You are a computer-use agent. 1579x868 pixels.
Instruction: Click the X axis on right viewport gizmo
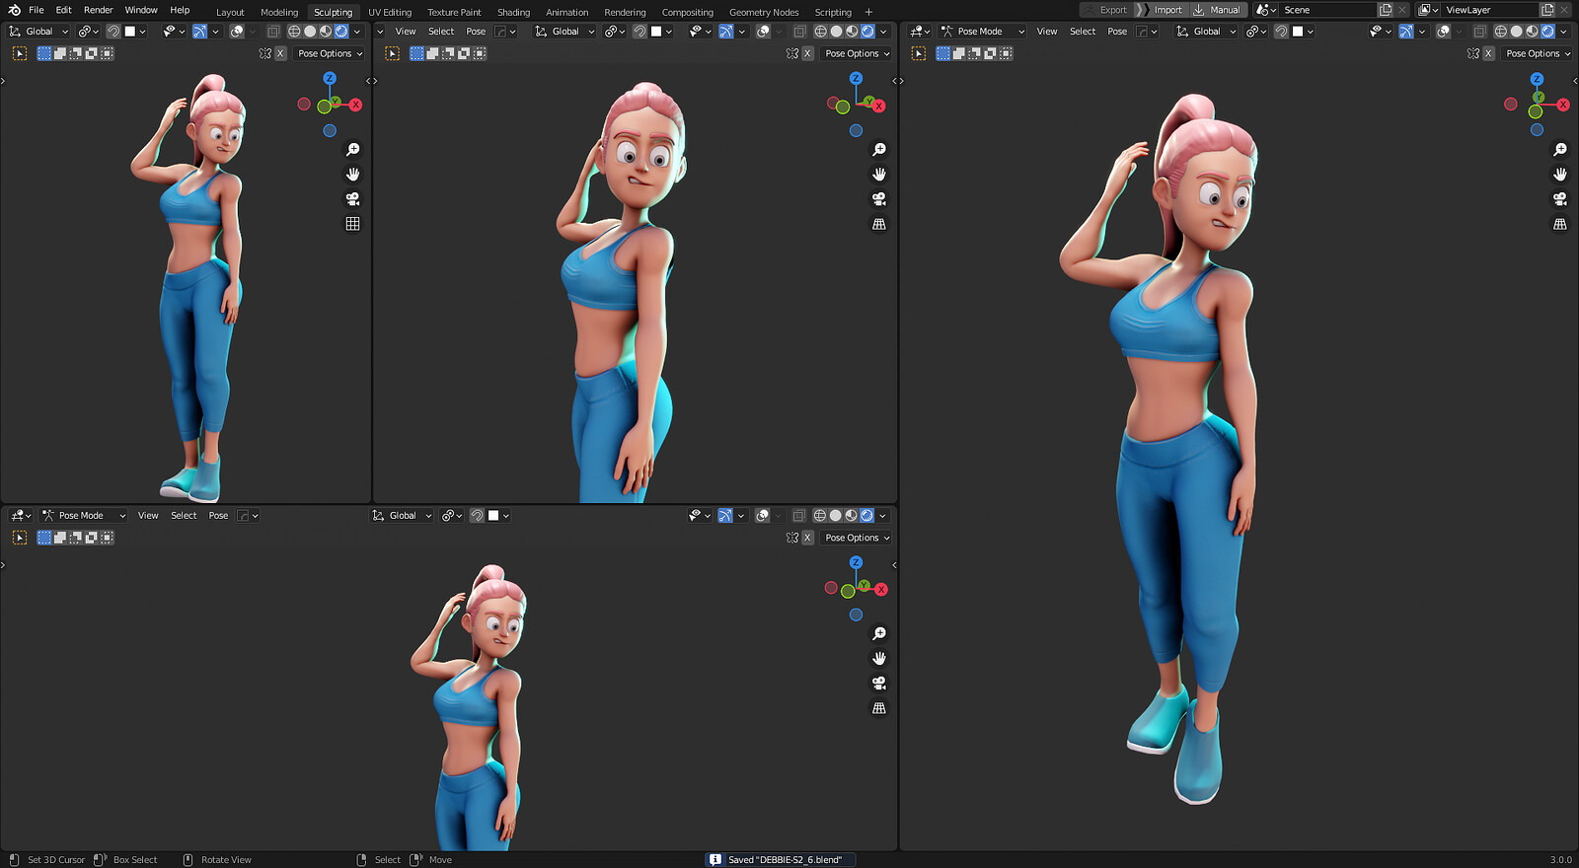pyautogui.click(x=1563, y=105)
